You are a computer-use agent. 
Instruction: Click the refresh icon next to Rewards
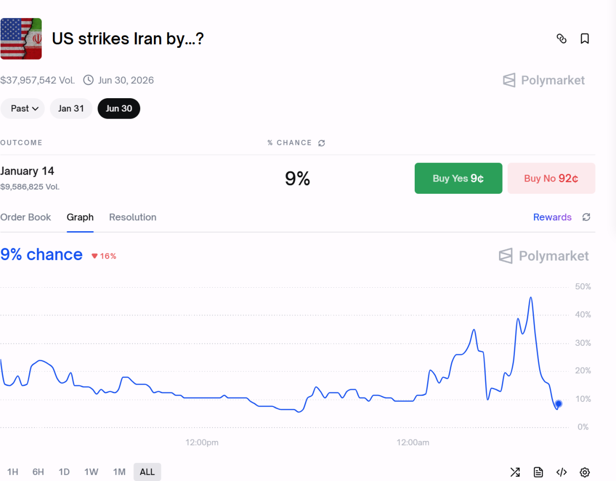click(x=586, y=217)
